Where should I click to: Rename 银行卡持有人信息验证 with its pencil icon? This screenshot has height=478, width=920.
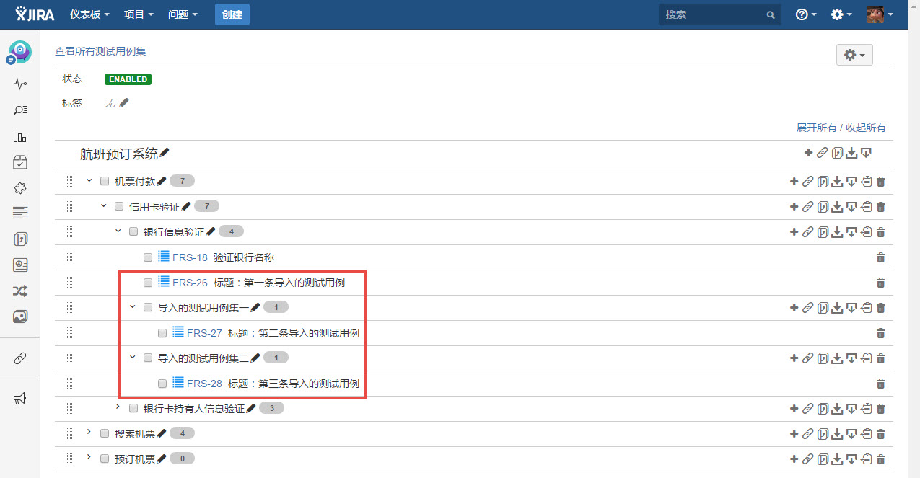[x=251, y=408]
